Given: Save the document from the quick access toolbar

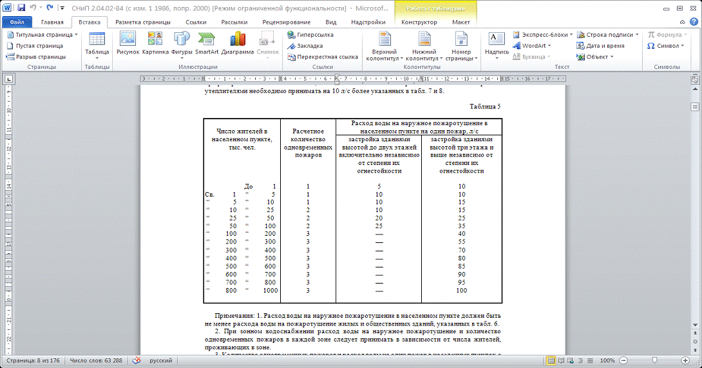Looking at the screenshot, I should click(21, 8).
